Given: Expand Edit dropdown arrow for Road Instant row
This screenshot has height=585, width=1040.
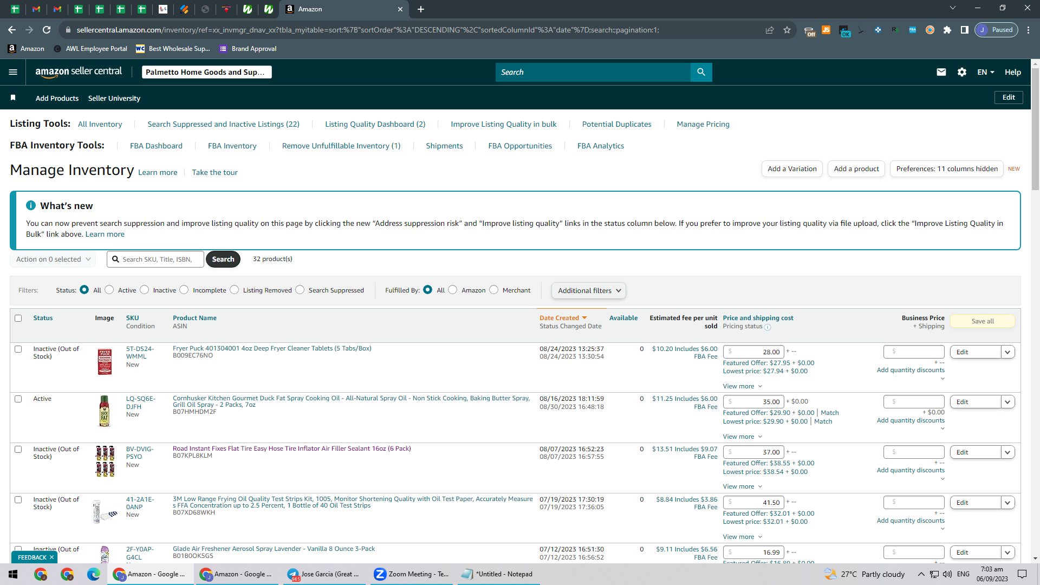Looking at the screenshot, I should [x=1007, y=452].
